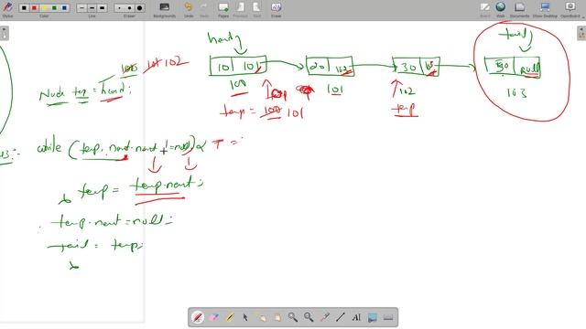Select the Pen tool in stylus palette

click(198, 317)
